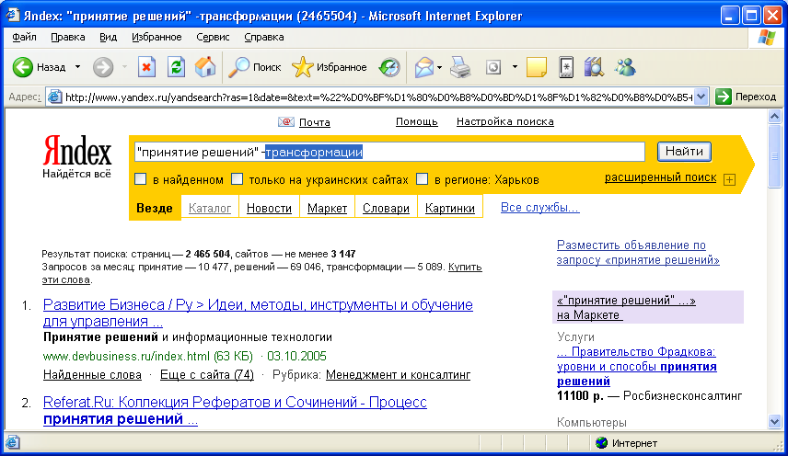This screenshot has width=788, height=456.
Task: Click 'Разместить объявление по запросу' link
Action: [638, 252]
